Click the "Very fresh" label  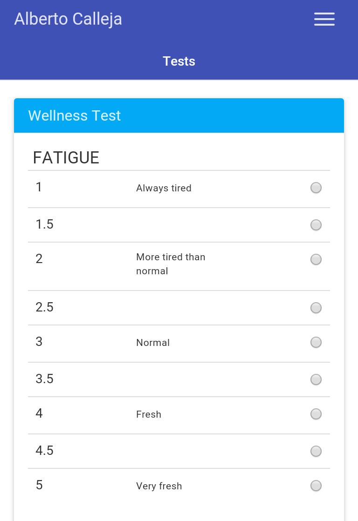[159, 486]
